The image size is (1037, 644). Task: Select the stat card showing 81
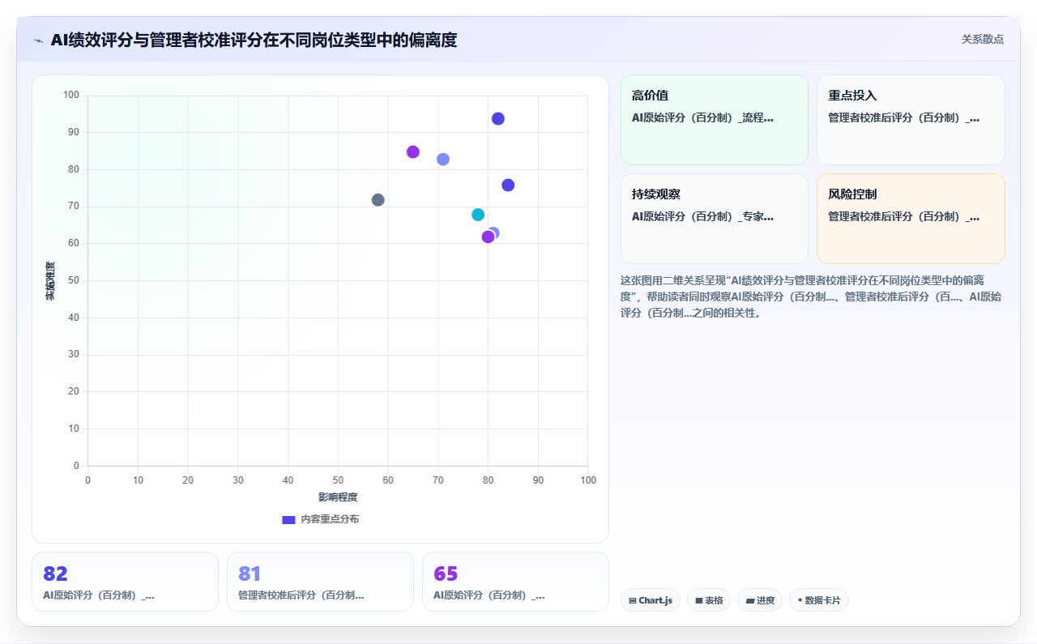tap(320, 582)
